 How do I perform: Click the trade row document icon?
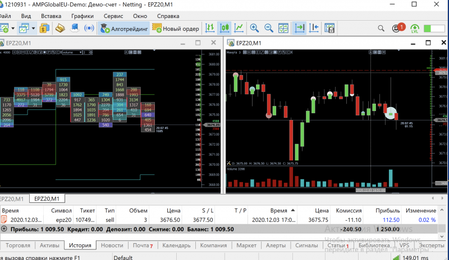[4, 220]
